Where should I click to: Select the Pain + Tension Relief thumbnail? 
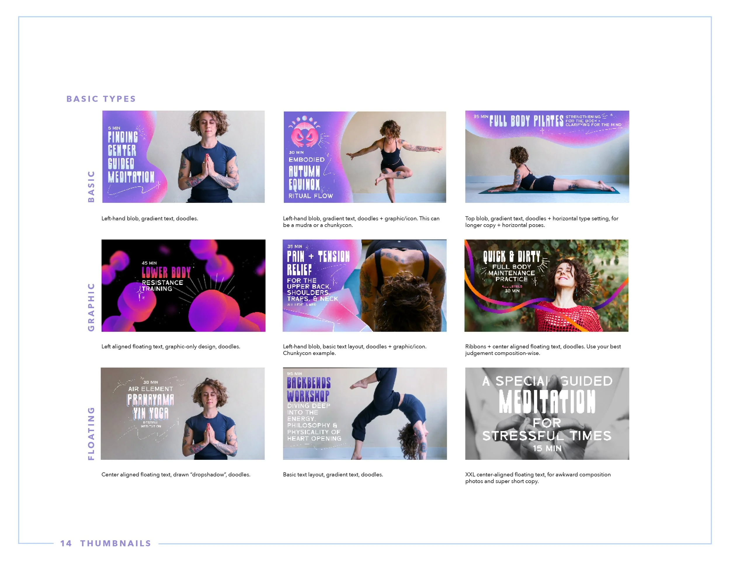(x=364, y=285)
